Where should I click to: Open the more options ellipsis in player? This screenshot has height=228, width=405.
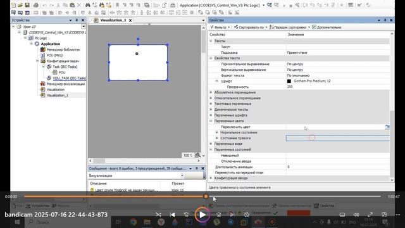click(x=398, y=215)
